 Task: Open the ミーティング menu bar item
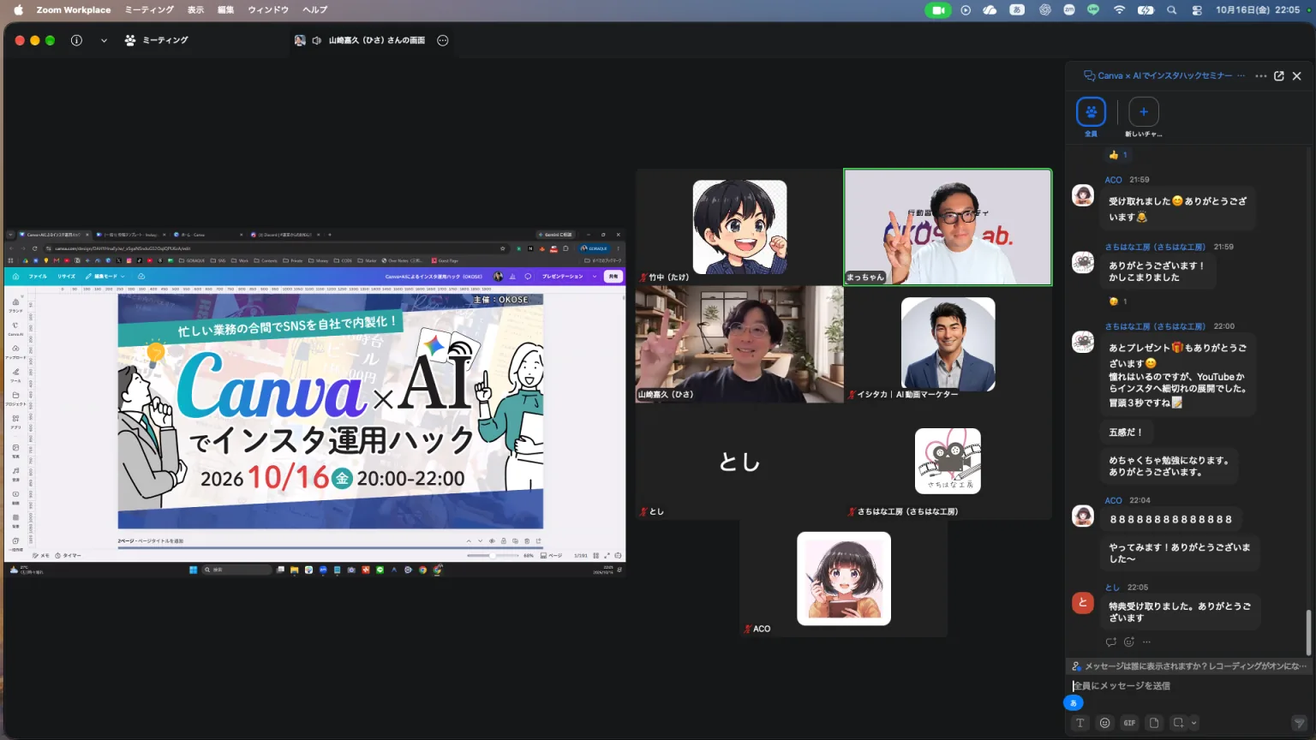pyautogui.click(x=149, y=9)
